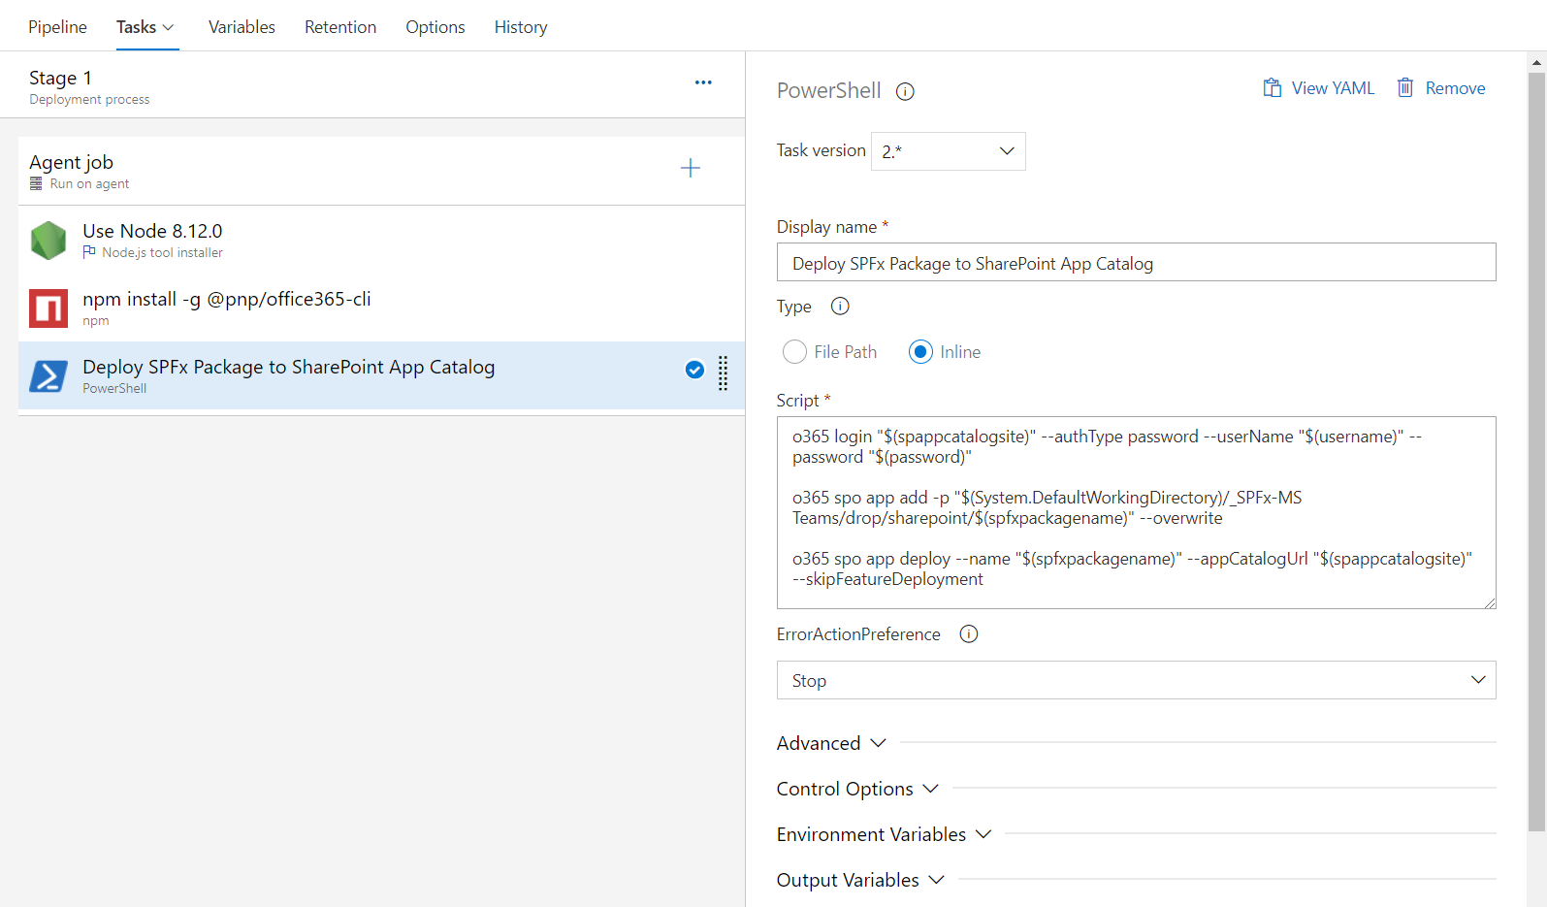Image resolution: width=1547 pixels, height=907 pixels.
Task: Expand the Environment Variables section
Action: coord(884,834)
